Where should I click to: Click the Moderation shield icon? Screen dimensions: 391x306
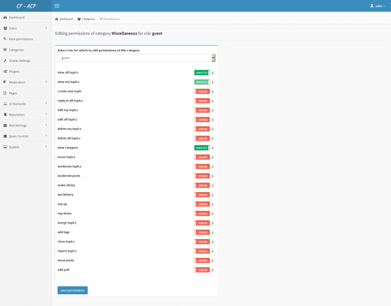5,82
